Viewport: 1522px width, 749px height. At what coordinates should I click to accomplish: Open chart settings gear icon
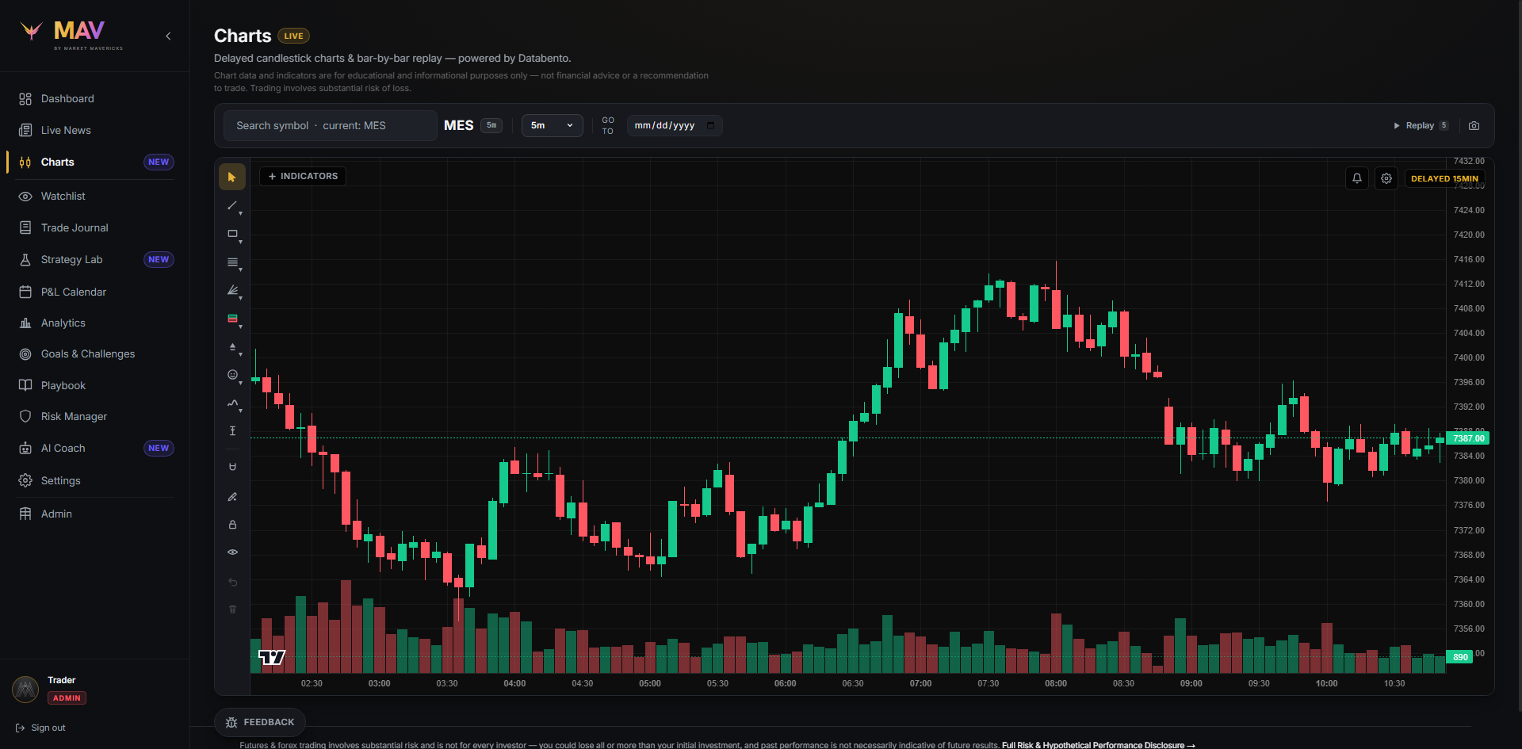tap(1386, 178)
